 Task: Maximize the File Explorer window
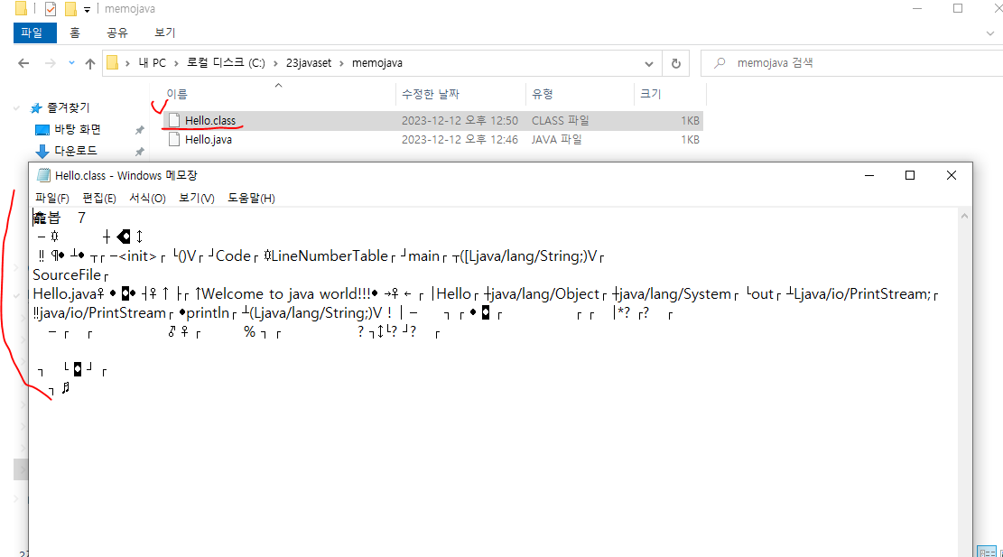958,9
